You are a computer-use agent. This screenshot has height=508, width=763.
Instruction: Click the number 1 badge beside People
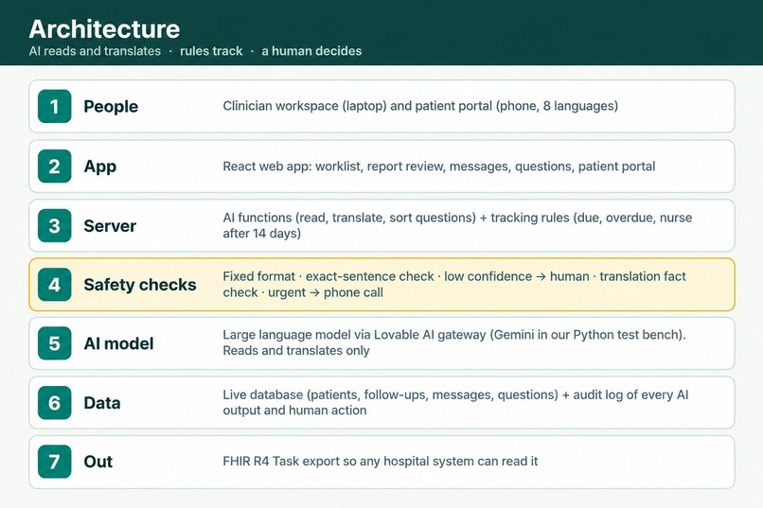55,107
